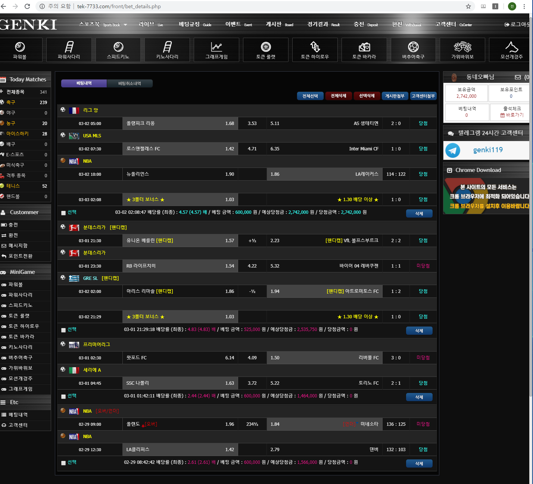Click the 전체삭제 delete-all button

tap(339, 96)
